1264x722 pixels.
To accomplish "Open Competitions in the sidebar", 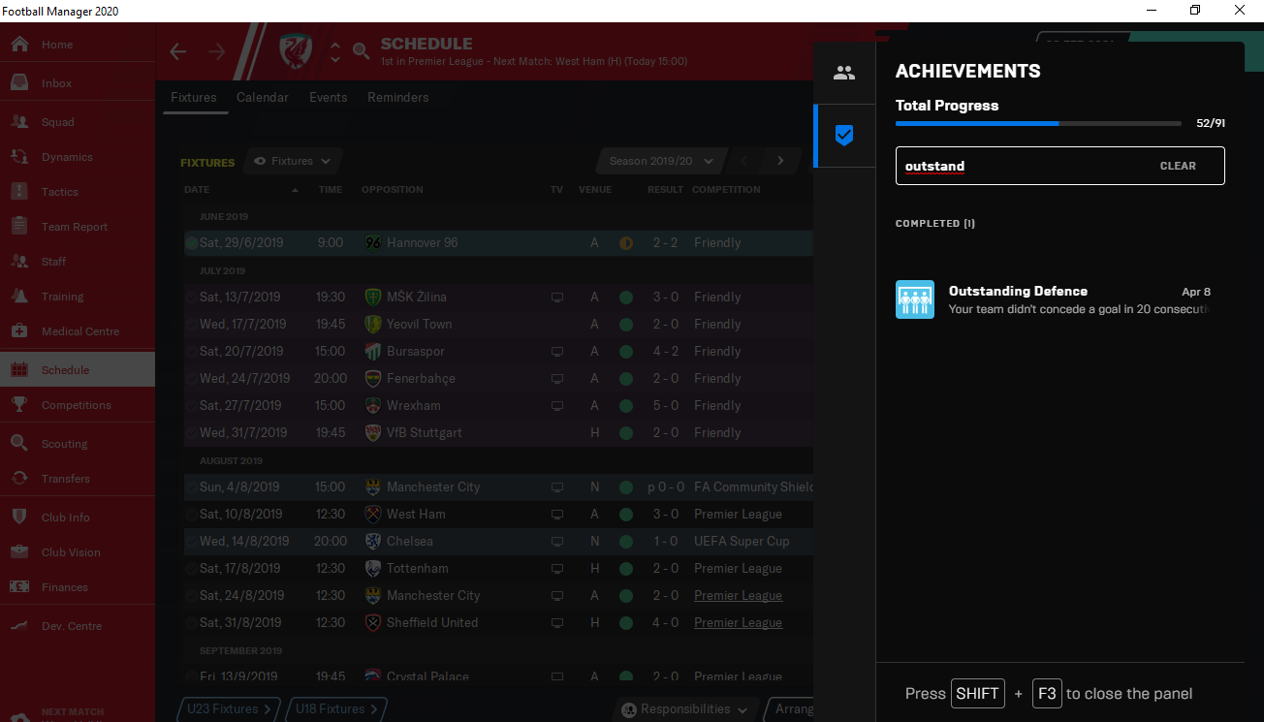I will point(78,405).
